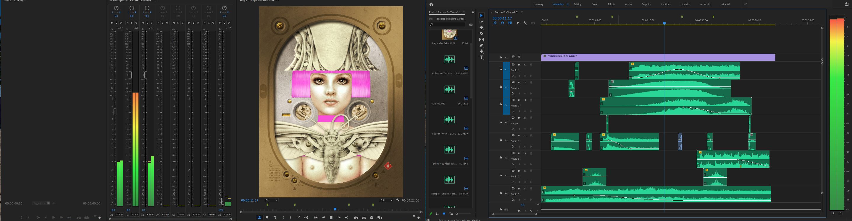Image resolution: width=852 pixels, height=221 pixels.
Task: Click the Home icon
Action: coord(431,4)
